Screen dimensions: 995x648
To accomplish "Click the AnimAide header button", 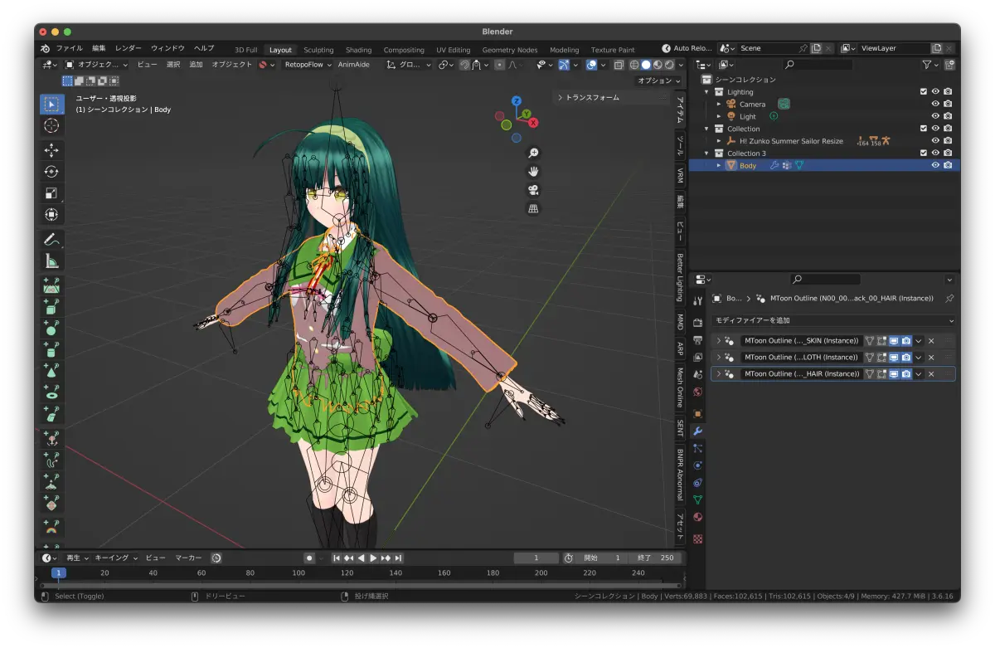I will click(354, 64).
